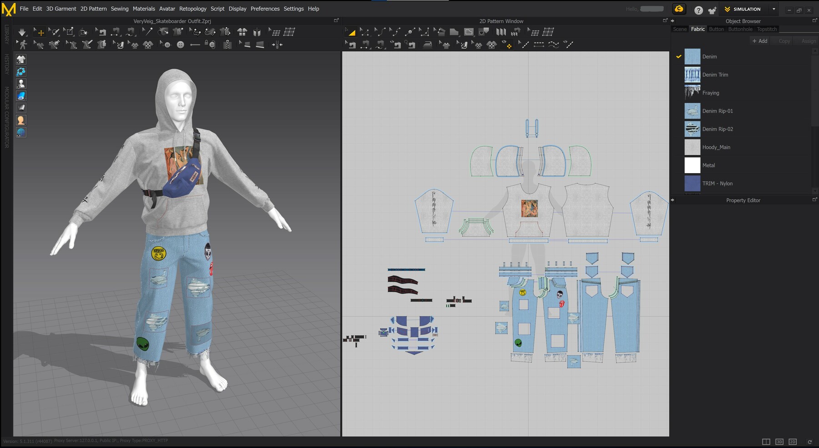Viewport: 819px width, 448px height.
Task: Open the Sewing menu
Action: tap(119, 9)
